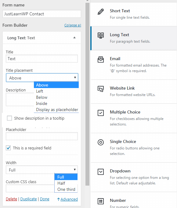Select the Multiple Choice checkbox icon
This screenshot has width=177, height=208.
[101, 113]
